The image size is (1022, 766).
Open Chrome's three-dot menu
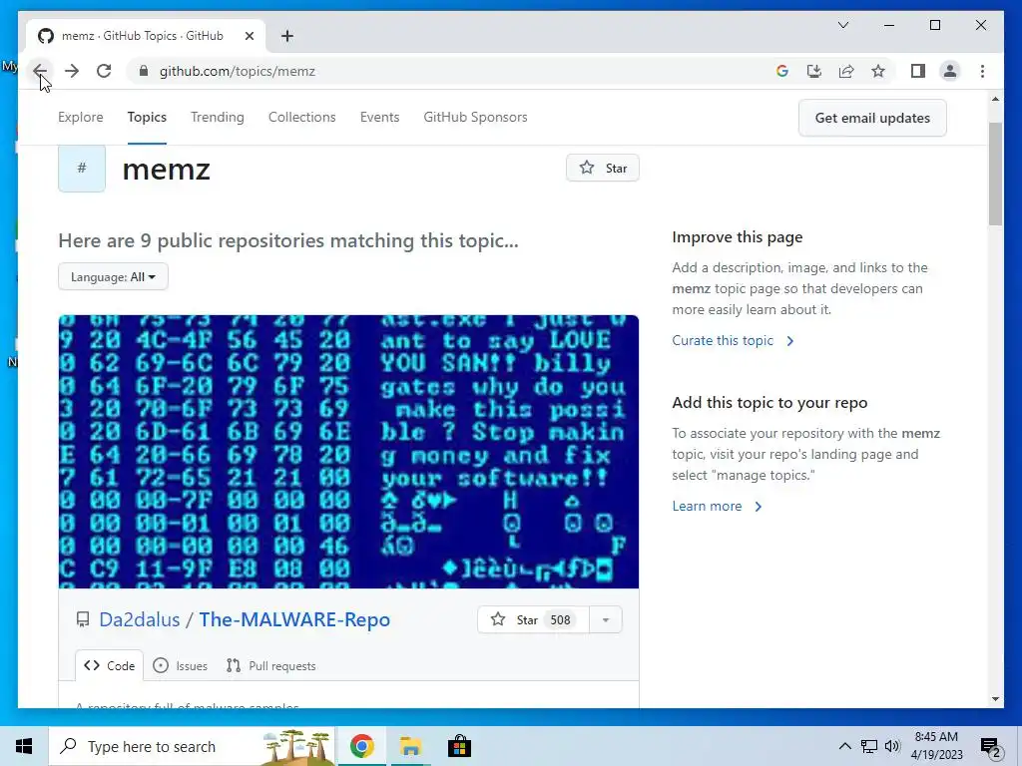pyautogui.click(x=982, y=71)
